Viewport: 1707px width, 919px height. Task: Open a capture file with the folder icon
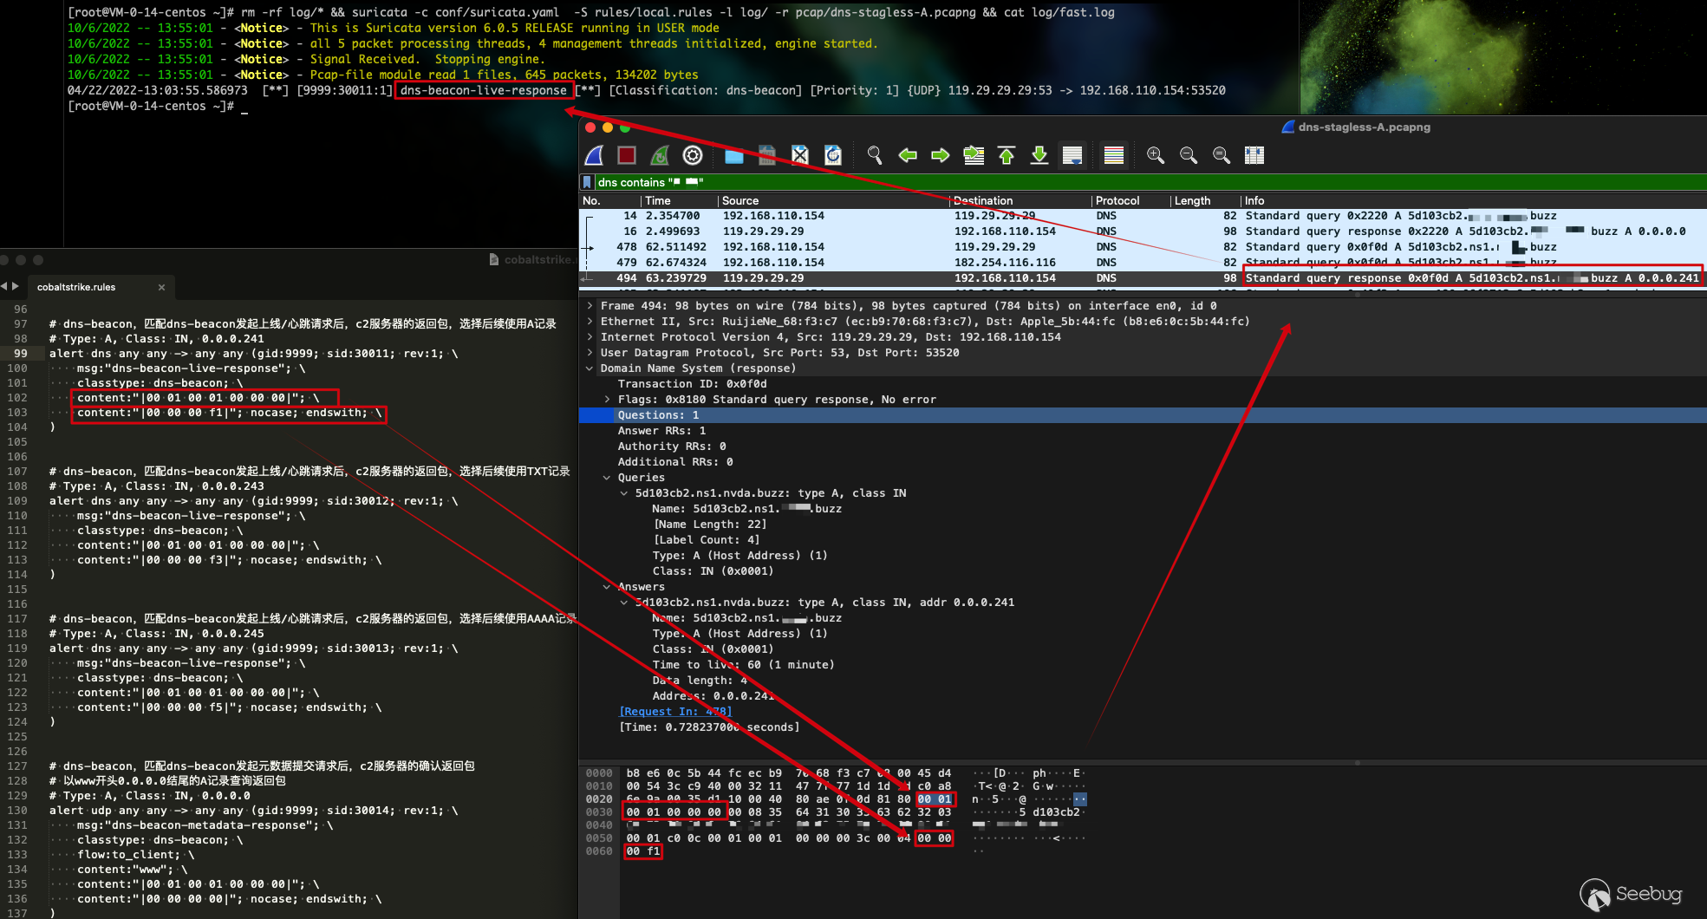[x=734, y=155]
